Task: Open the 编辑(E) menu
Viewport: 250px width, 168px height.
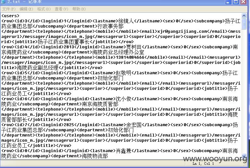Action: pos(26,9)
